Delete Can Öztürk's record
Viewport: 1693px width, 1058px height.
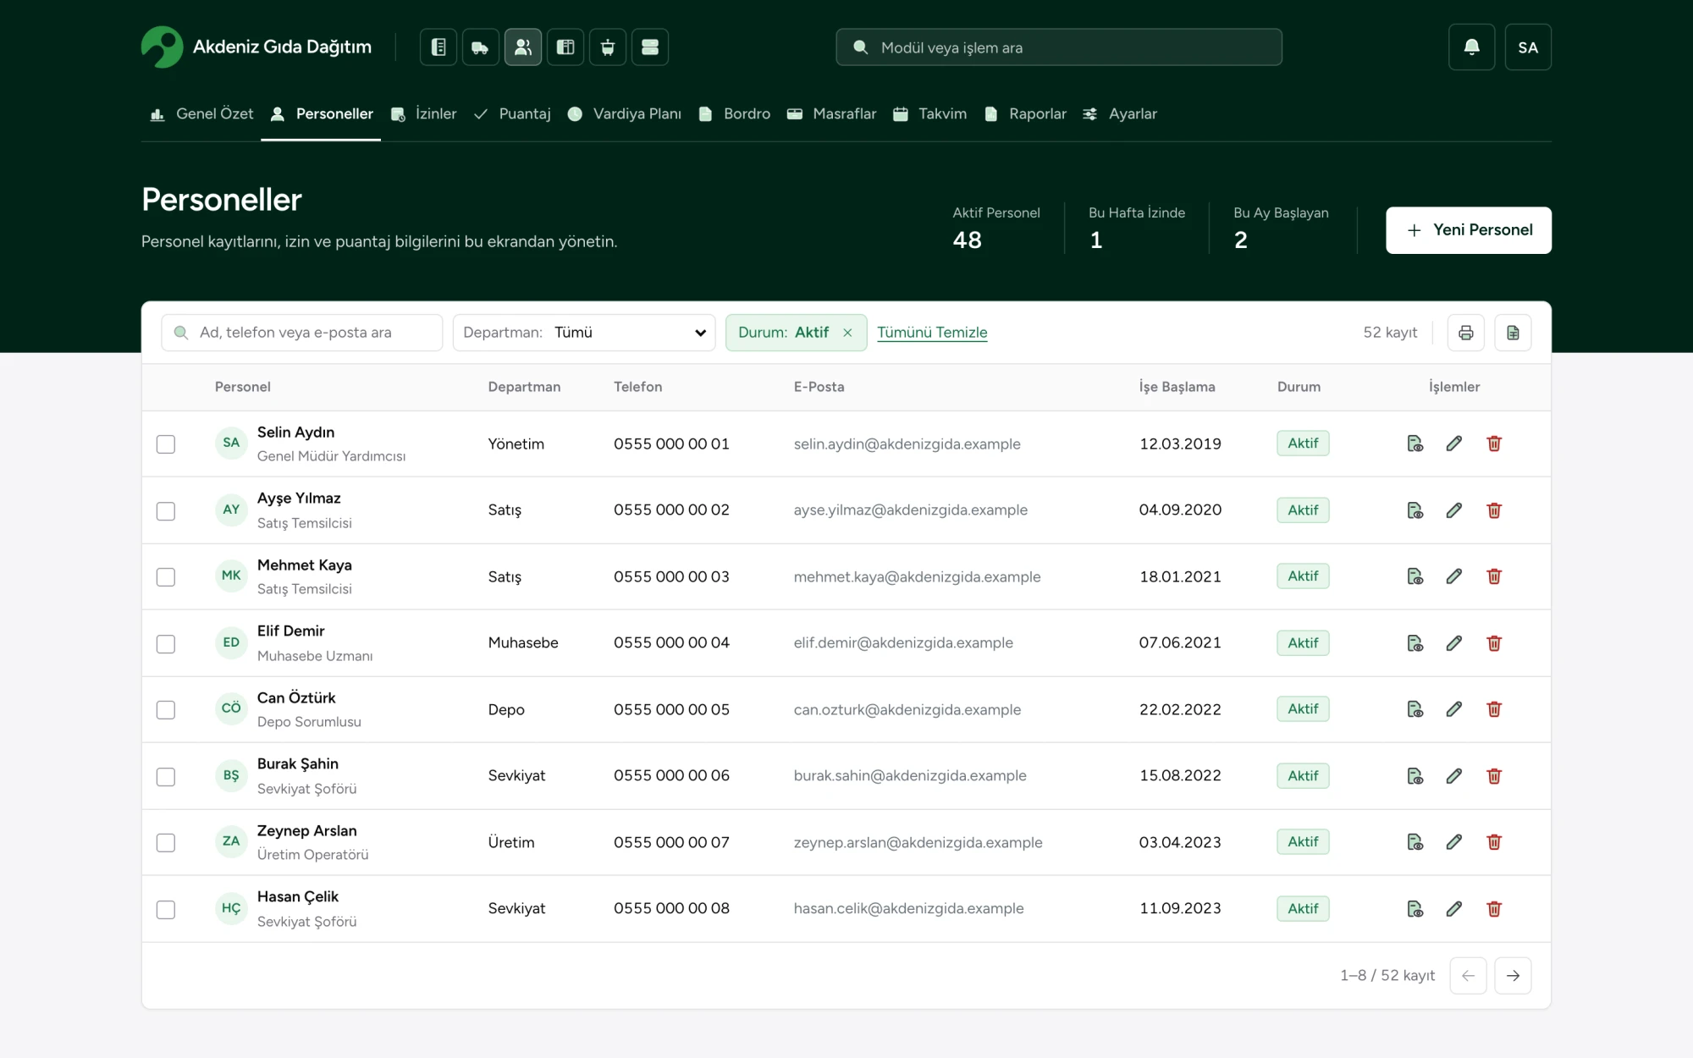pos(1494,709)
